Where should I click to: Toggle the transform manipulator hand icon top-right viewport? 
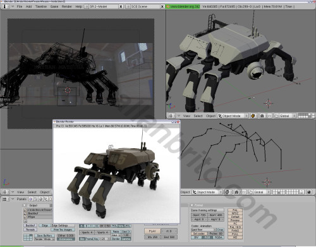276,116
